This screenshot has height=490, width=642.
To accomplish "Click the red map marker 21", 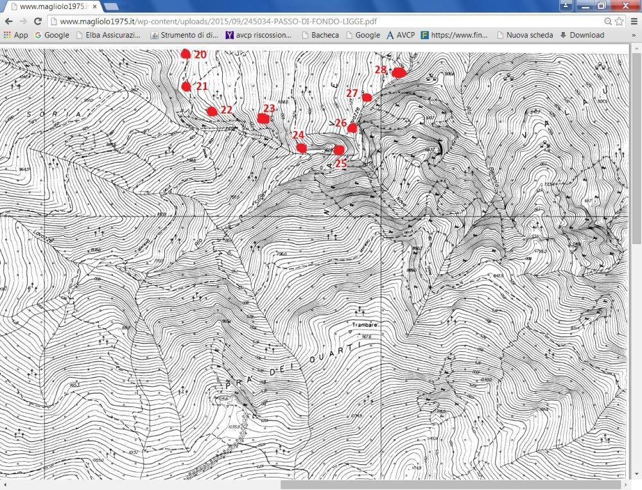I will [186, 87].
